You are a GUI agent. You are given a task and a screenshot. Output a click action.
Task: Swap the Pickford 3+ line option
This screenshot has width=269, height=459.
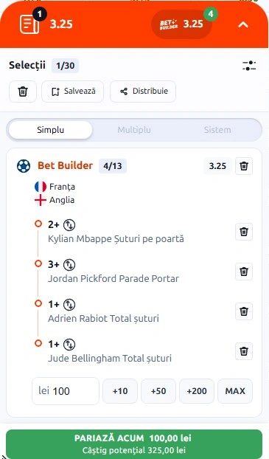point(69,265)
